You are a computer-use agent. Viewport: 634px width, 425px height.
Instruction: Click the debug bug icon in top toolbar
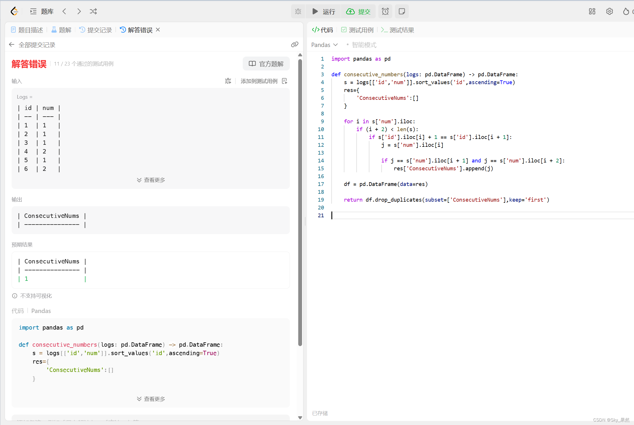[298, 11]
